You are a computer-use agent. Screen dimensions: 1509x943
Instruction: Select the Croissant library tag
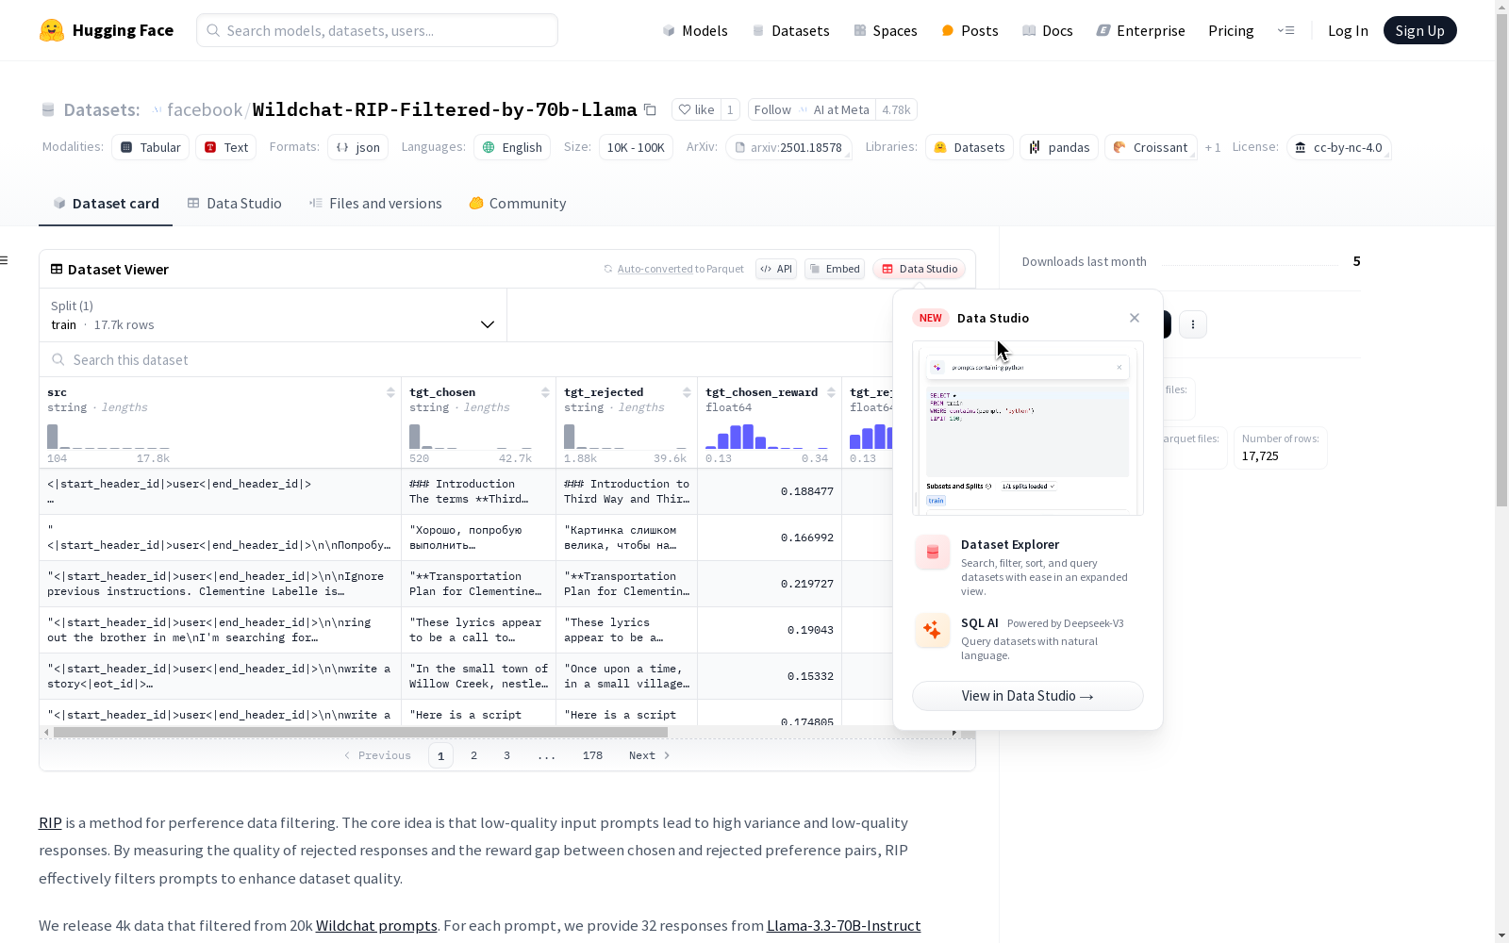tap(1151, 147)
